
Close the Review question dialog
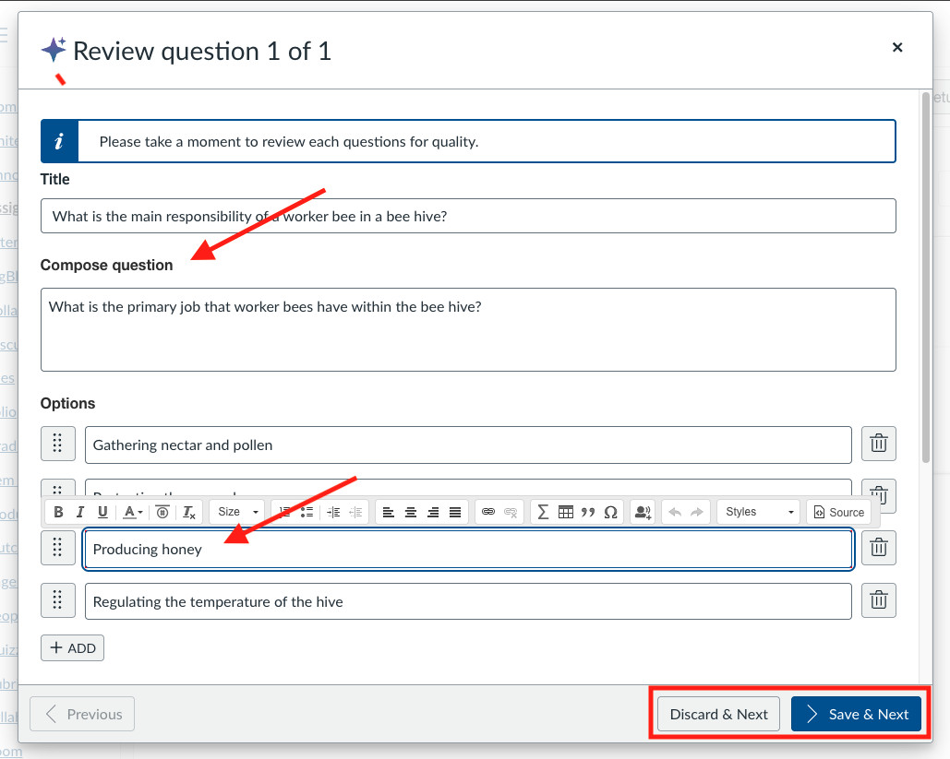pos(897,47)
